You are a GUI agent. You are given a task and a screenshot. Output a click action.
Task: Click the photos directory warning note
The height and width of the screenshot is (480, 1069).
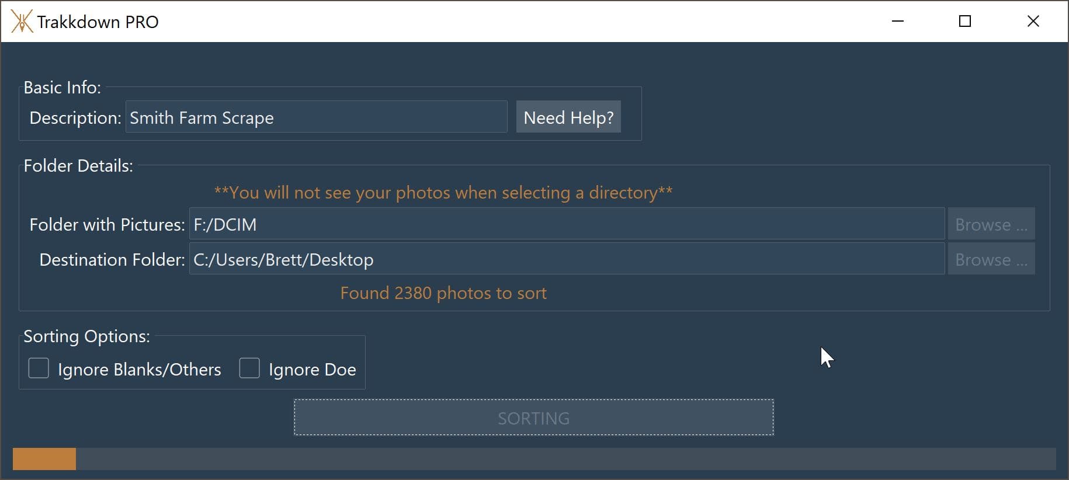coord(443,192)
